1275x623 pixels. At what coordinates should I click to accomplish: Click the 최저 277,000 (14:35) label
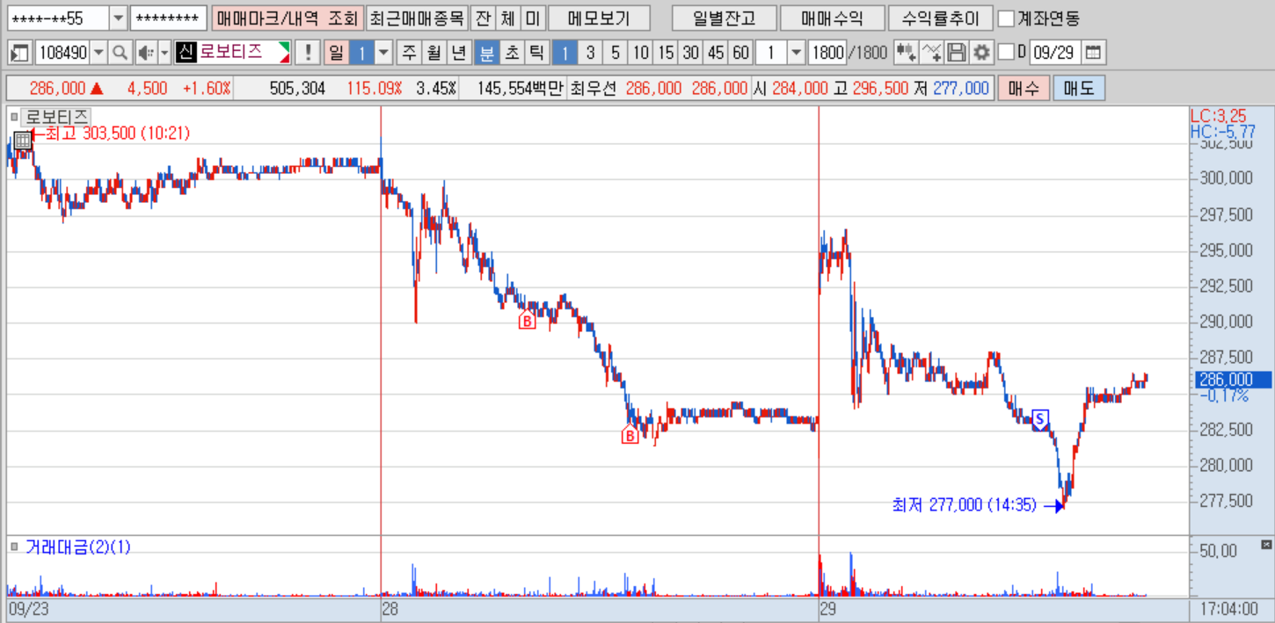965,505
